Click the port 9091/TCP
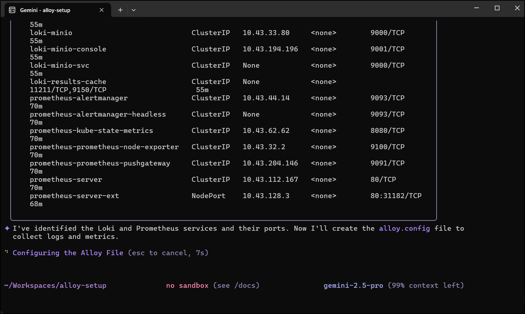The height and width of the screenshot is (314, 525). (x=388, y=163)
